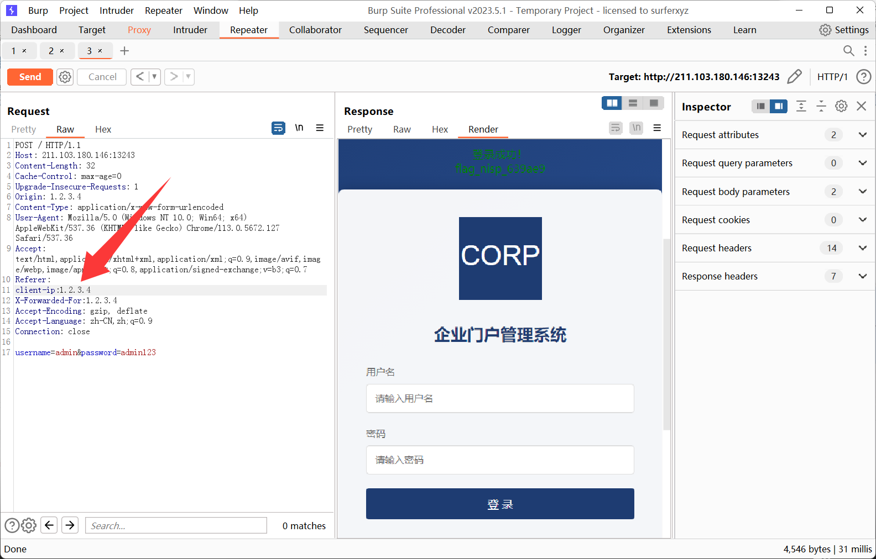Viewport: 876px width, 559px height.
Task: Open search help icon at bottom left
Action: tap(12, 525)
